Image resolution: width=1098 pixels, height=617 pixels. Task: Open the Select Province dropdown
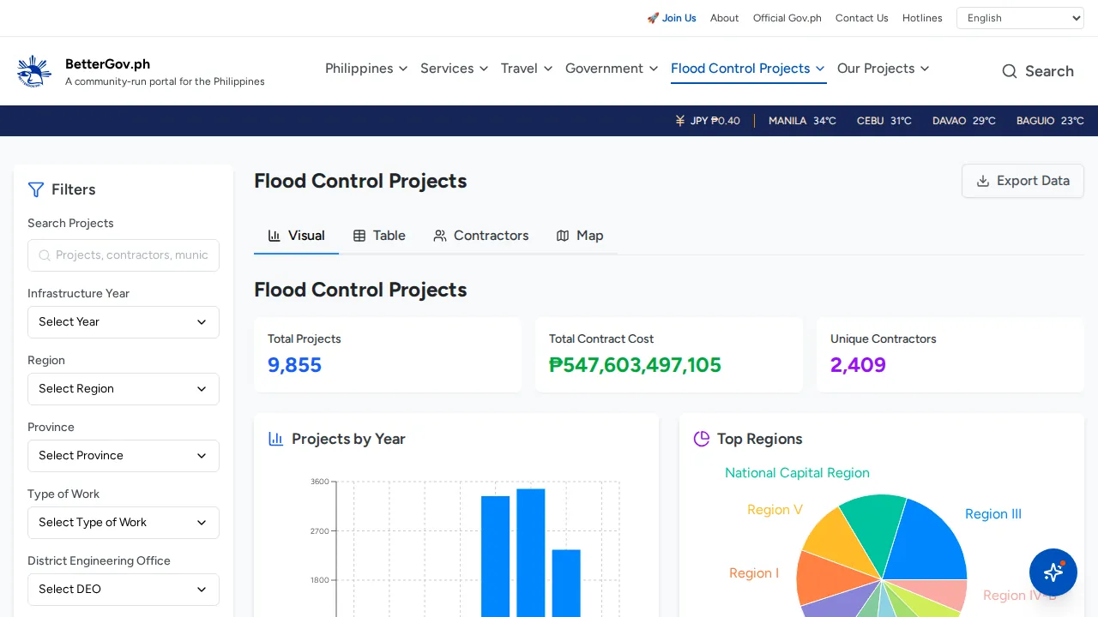point(124,456)
